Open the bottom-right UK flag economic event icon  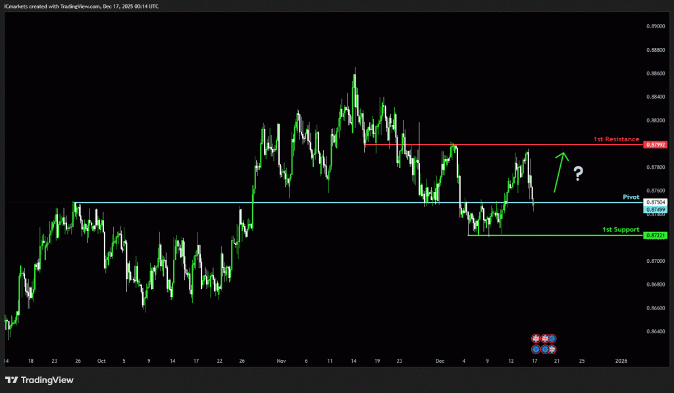click(552, 348)
